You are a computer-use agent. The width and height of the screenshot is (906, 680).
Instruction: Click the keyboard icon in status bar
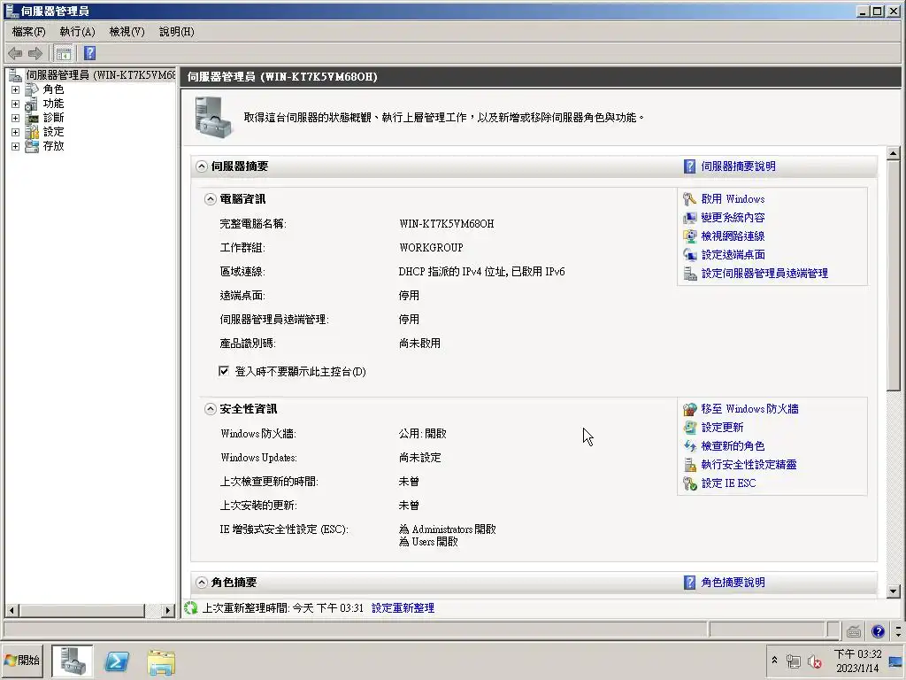[x=854, y=630]
